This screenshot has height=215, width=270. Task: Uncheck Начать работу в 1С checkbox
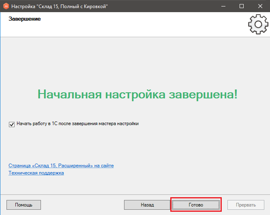click(12, 124)
